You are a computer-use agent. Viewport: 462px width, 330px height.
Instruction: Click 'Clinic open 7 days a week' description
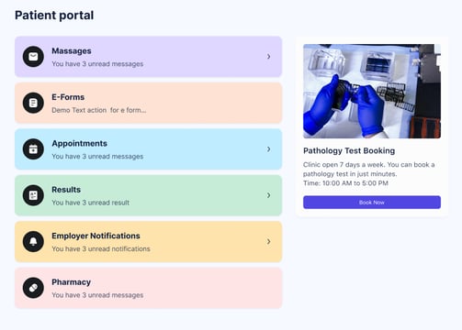click(x=369, y=170)
